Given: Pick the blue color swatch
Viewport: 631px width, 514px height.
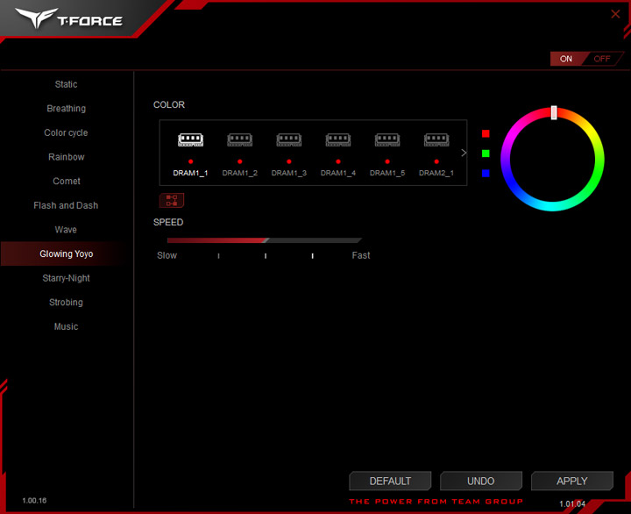Looking at the screenshot, I should tap(486, 173).
